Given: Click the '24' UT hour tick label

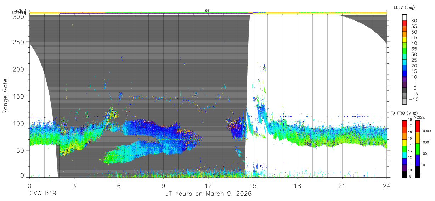Looking at the screenshot, I should [x=386, y=186].
